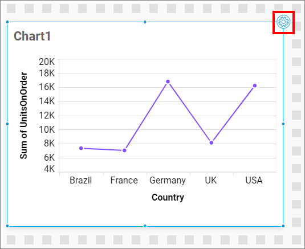The height and width of the screenshot is (249, 305).
Task: Click the USA category label
Action: [254, 180]
